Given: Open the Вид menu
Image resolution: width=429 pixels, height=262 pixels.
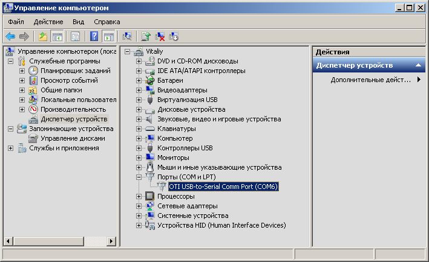Looking at the screenshot, I should point(78,22).
